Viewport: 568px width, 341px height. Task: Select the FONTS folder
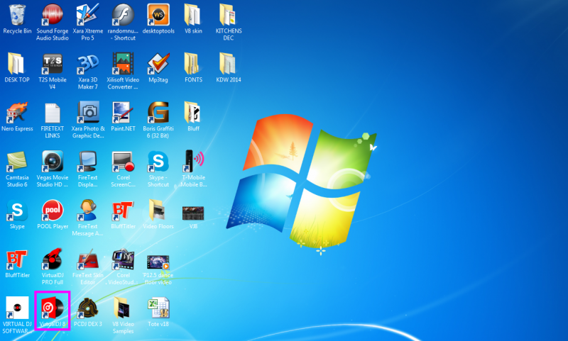[192, 64]
